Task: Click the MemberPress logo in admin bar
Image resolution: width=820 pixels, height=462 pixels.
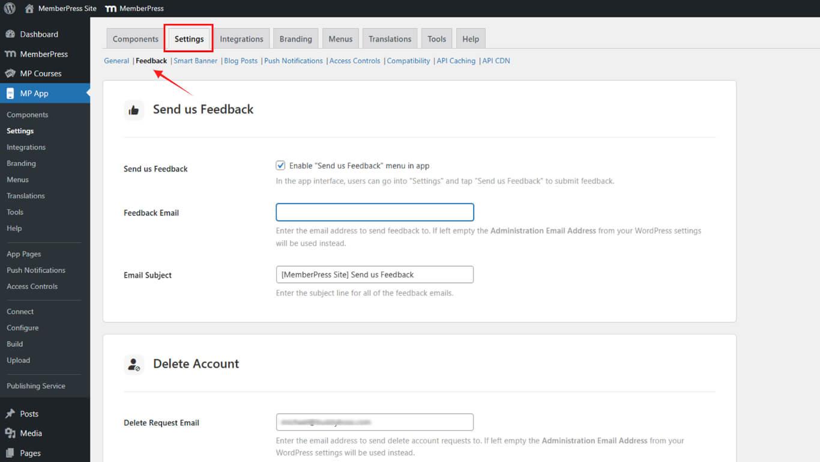Action: pyautogui.click(x=110, y=8)
